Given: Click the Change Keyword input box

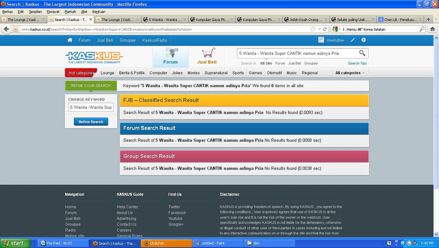Looking at the screenshot, I should click(x=91, y=107).
